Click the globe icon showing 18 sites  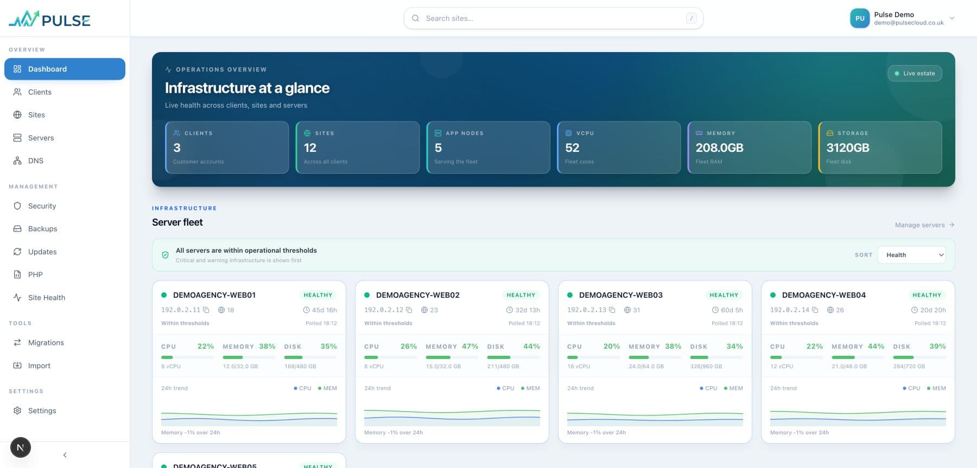[221, 310]
